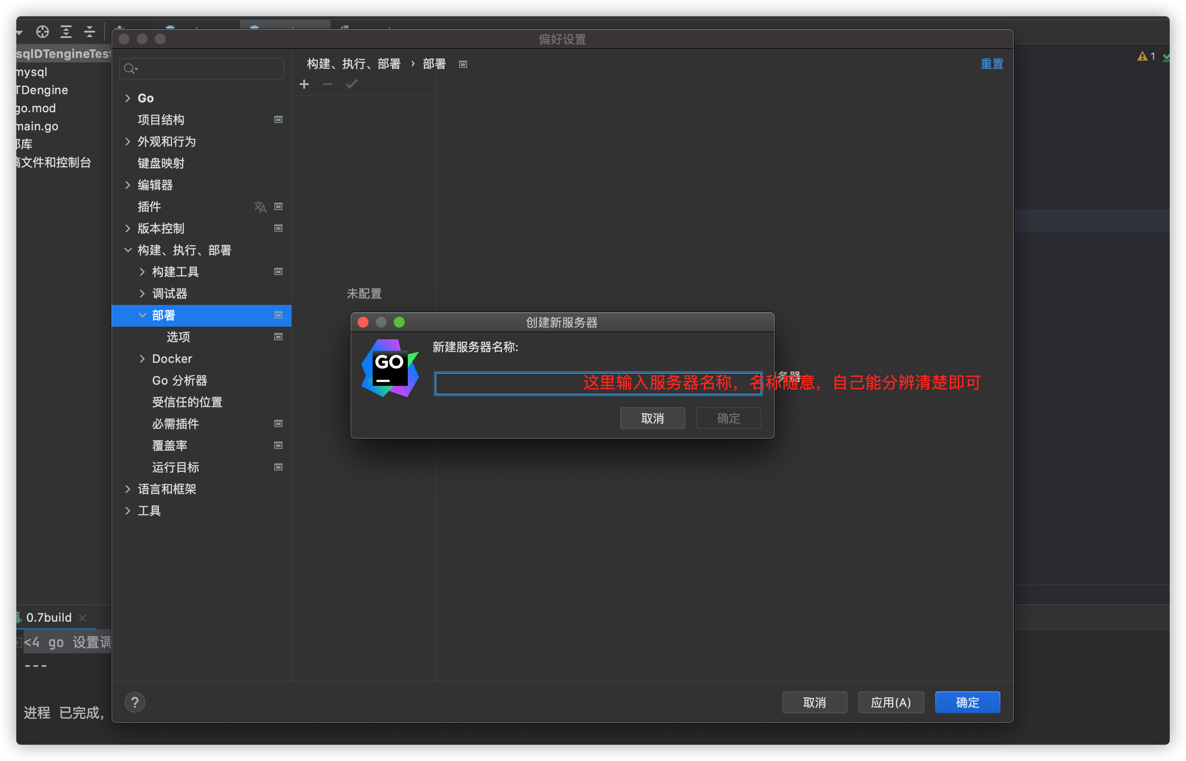Click the plus icon to add server
Screen dimensions: 1186x761
[x=304, y=85]
